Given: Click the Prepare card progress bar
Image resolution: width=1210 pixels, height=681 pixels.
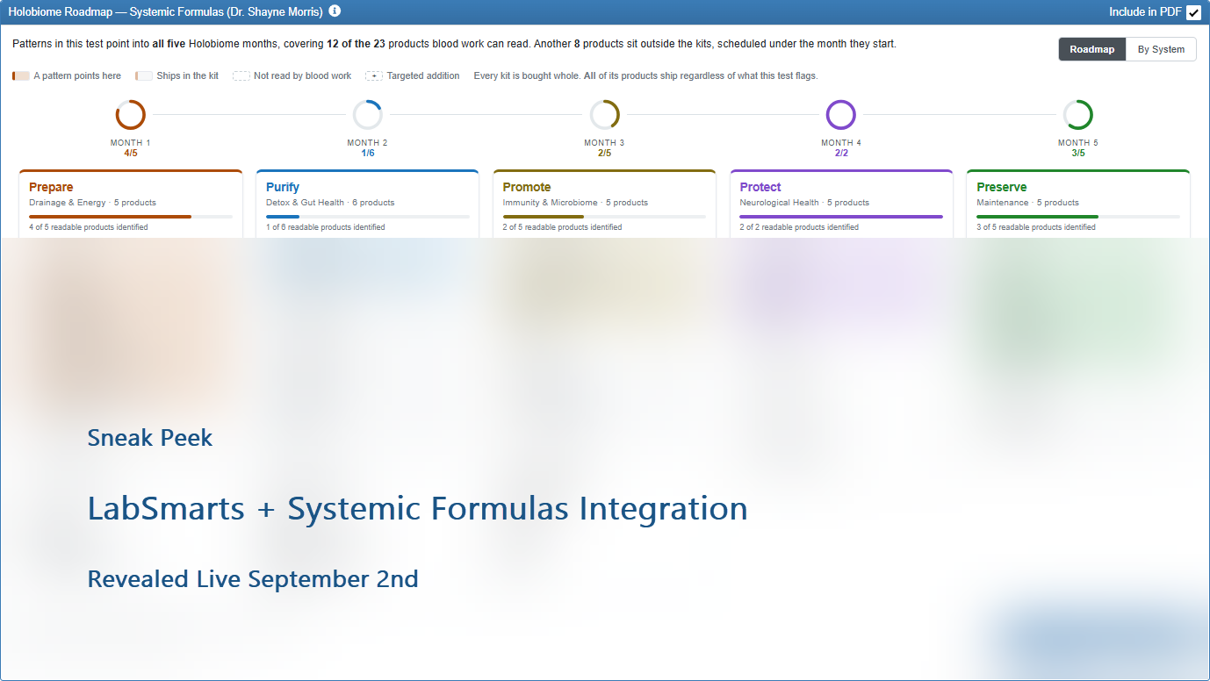Looking at the screenshot, I should click(x=131, y=217).
